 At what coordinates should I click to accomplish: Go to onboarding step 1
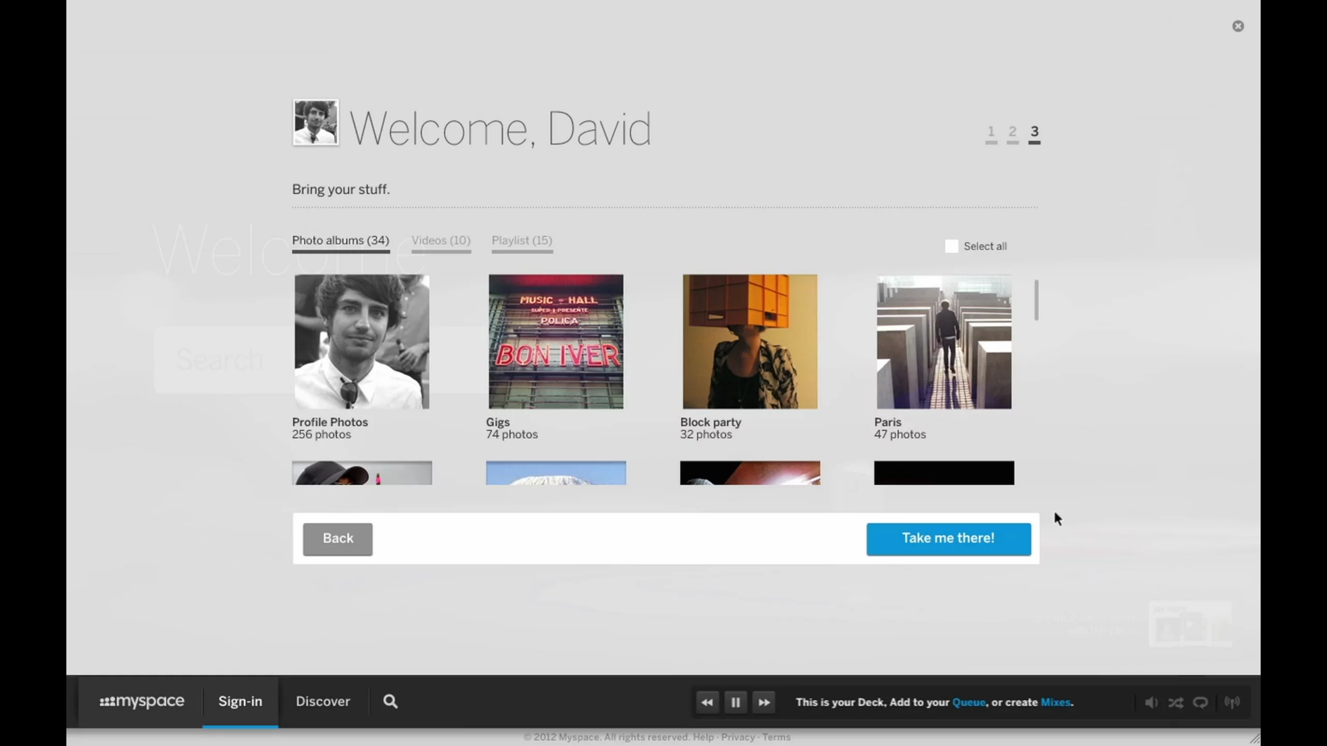pyautogui.click(x=991, y=132)
